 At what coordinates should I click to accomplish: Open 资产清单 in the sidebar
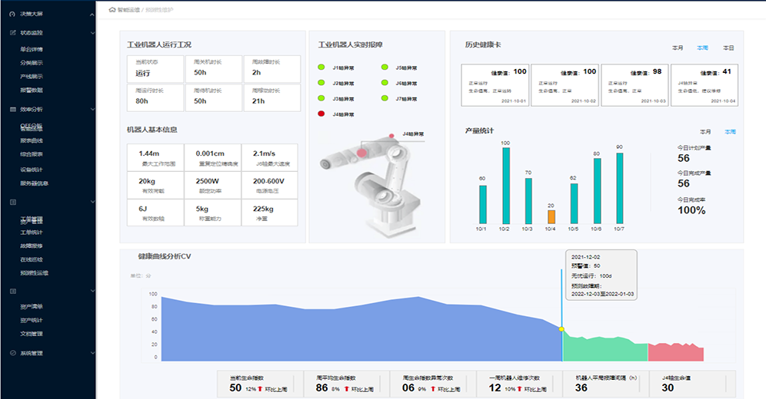point(32,306)
